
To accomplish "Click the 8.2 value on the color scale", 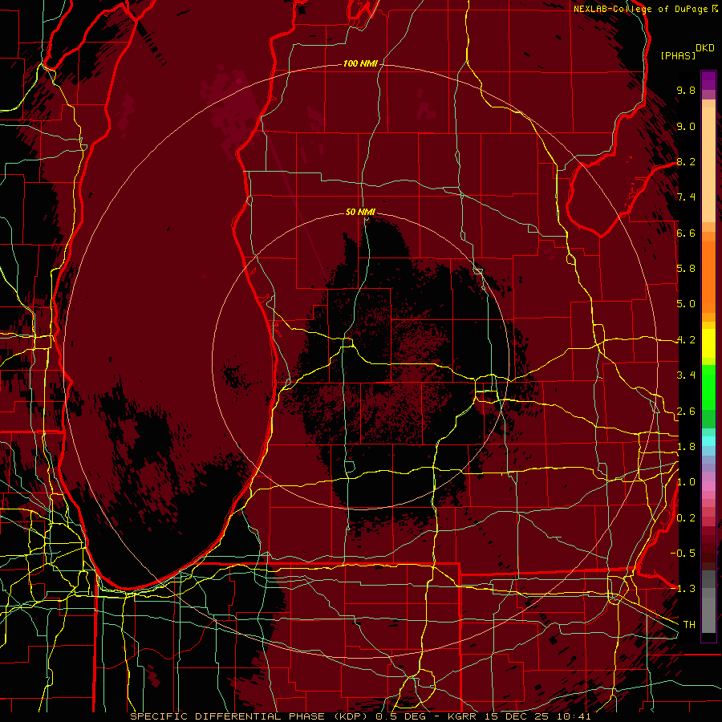I will pyautogui.click(x=686, y=161).
